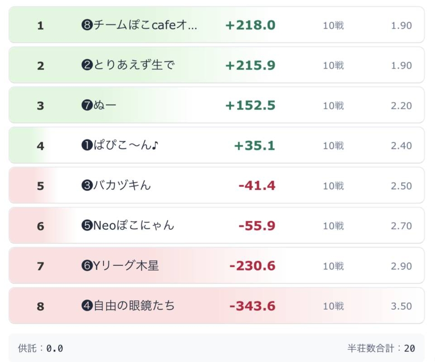Click the 2.40 average rank value
This screenshot has height=362, width=435.
pyautogui.click(x=401, y=146)
